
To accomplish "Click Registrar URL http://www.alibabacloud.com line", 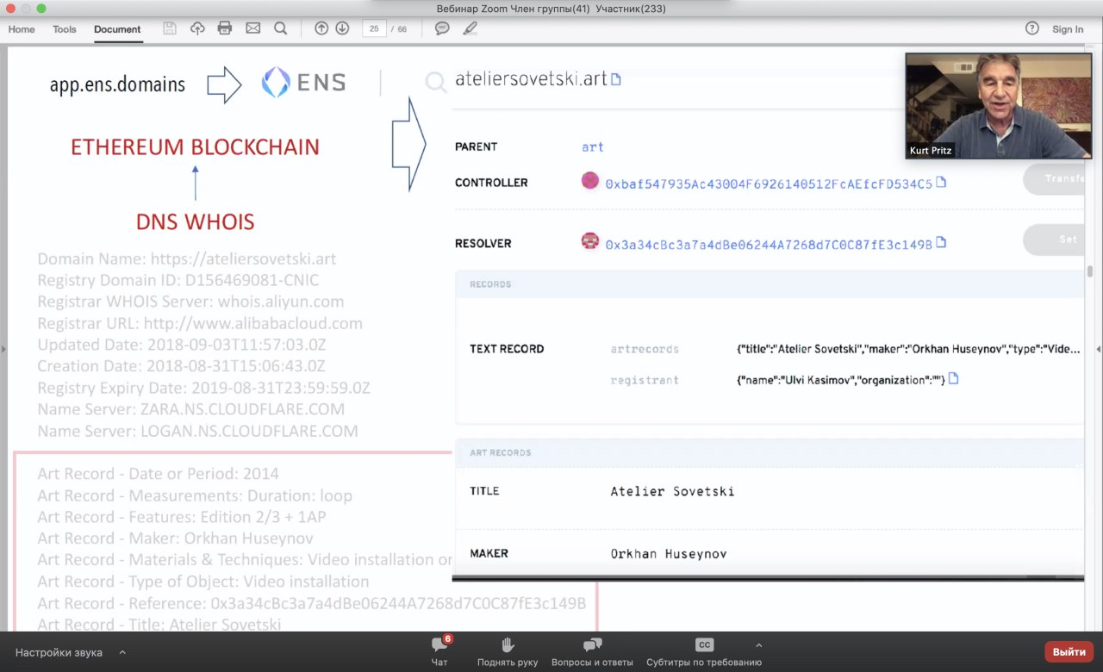I will (x=200, y=323).
